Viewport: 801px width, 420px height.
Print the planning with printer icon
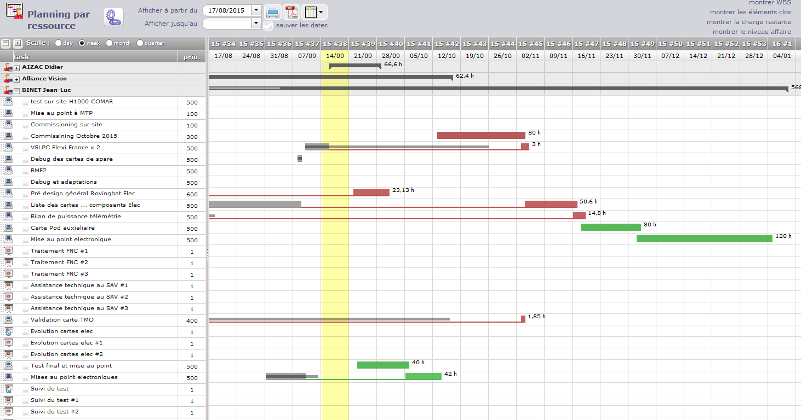point(273,11)
